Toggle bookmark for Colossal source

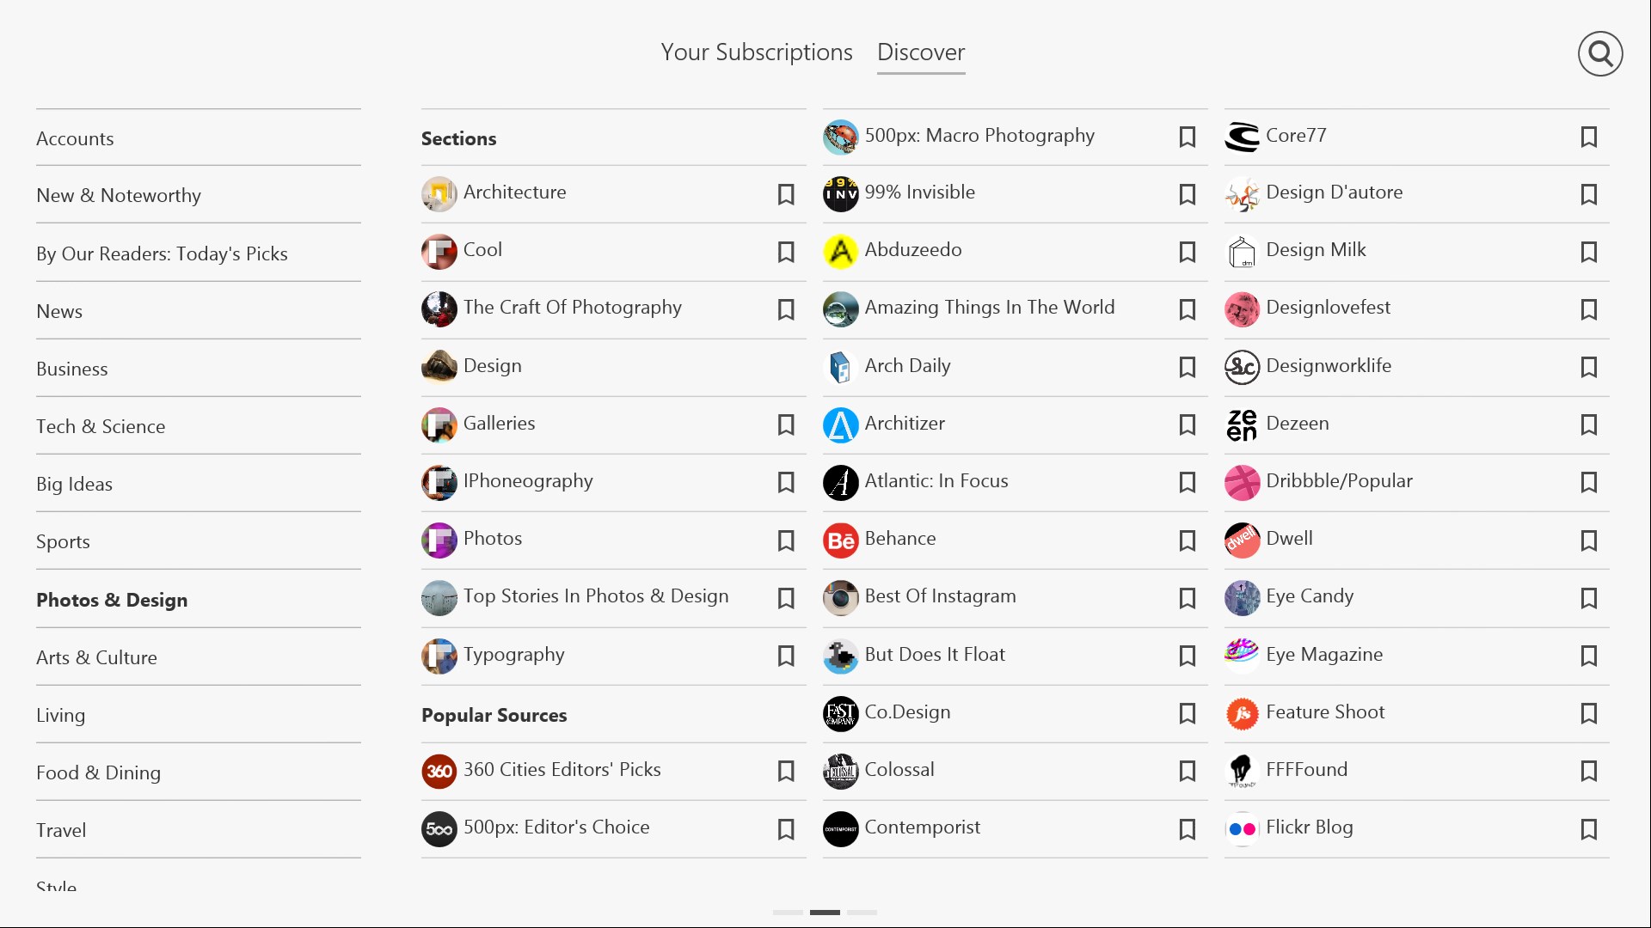coord(1188,772)
